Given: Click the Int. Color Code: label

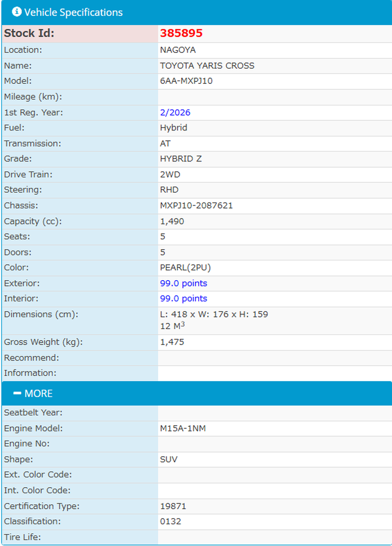Looking at the screenshot, I should [x=37, y=490].
